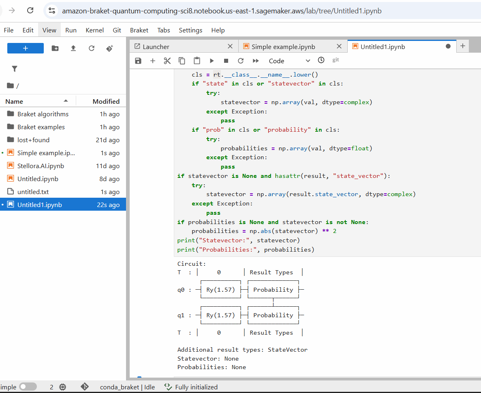Screen dimensions: 481x393
Task: Close the Launcher tab
Action: (230, 47)
